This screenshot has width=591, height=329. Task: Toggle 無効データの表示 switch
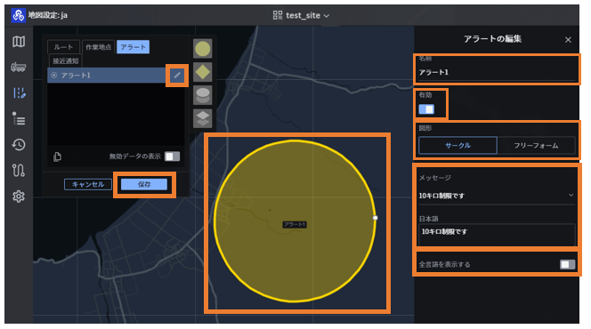[173, 156]
